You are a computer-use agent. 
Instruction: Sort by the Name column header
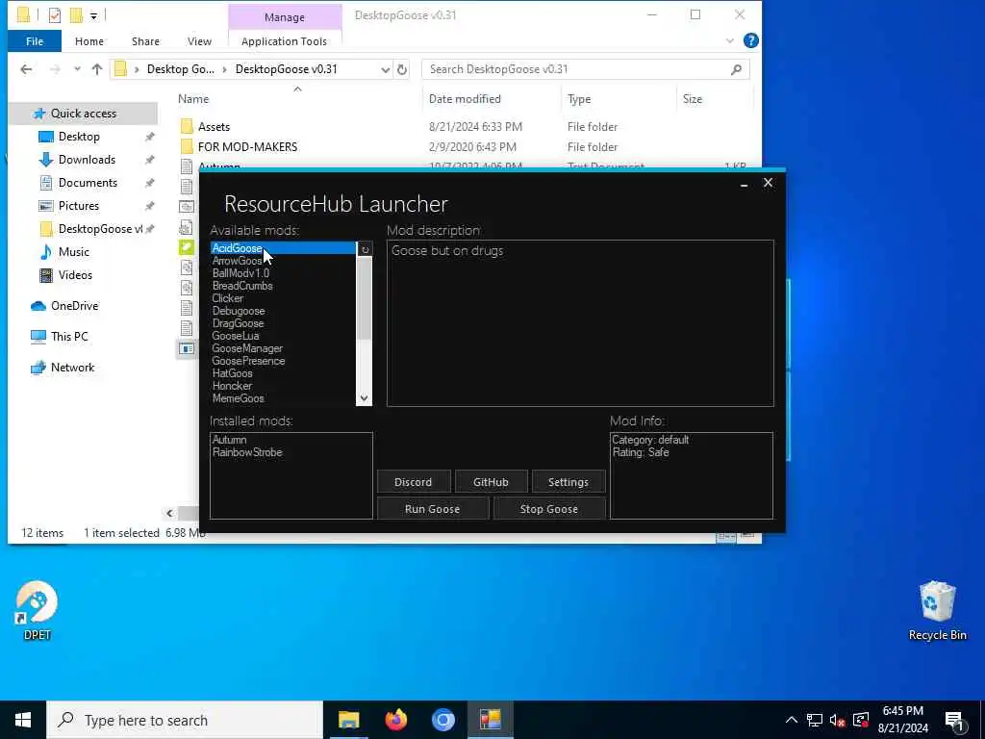click(193, 99)
